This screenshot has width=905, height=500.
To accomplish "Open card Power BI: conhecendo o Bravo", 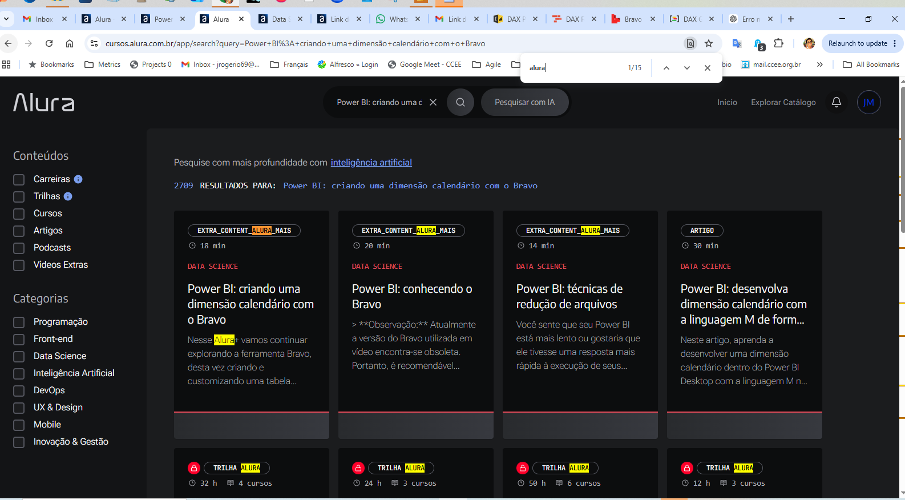I will (x=416, y=325).
